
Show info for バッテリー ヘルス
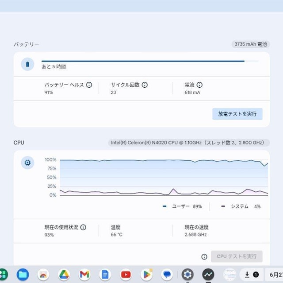[x=89, y=85]
